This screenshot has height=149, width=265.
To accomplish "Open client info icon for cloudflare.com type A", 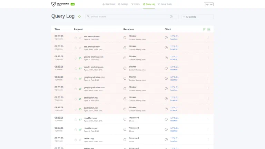I will click(166, 129).
